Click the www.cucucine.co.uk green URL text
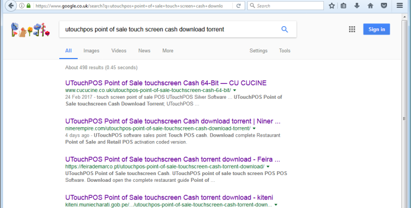Image resolution: width=411 pixels, height=208 pixels. point(148,90)
